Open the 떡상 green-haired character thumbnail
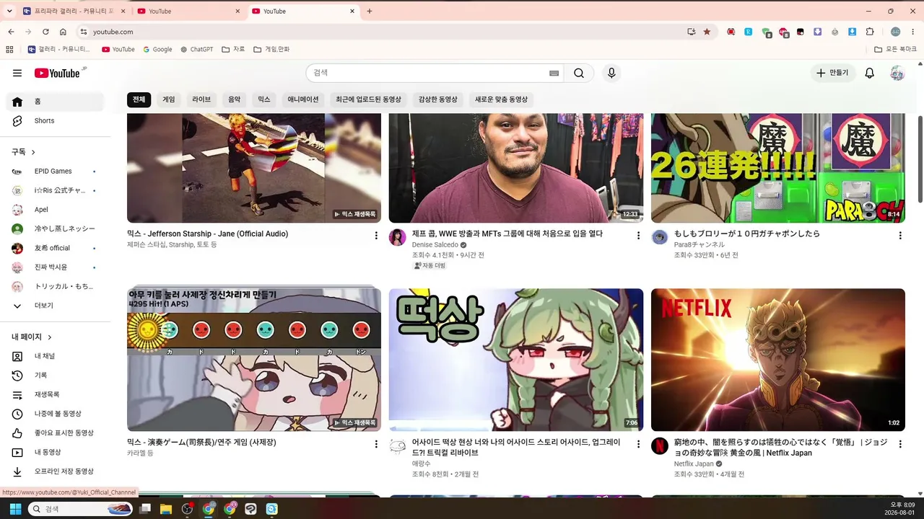924x519 pixels. click(516, 360)
